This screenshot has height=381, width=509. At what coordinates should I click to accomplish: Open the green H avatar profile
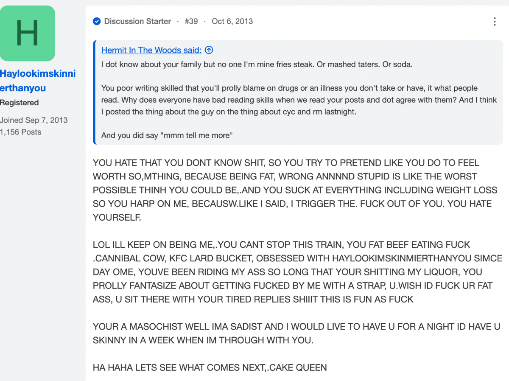pyautogui.click(x=27, y=33)
